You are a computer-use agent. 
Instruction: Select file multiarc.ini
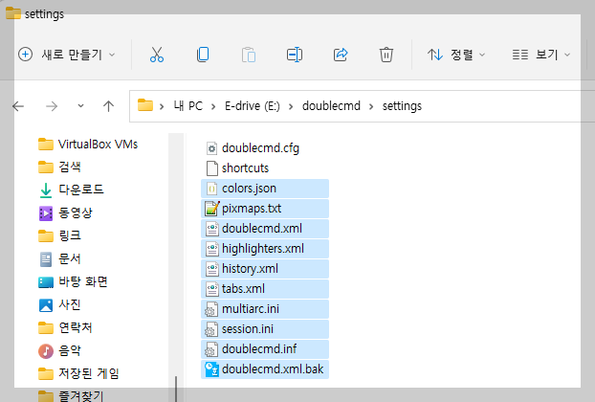point(265,309)
